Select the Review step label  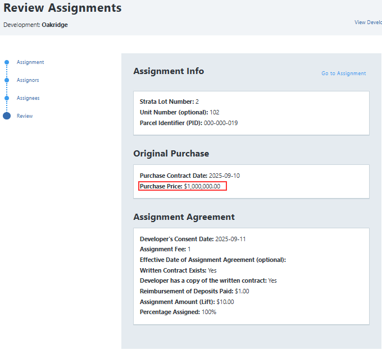pos(25,116)
